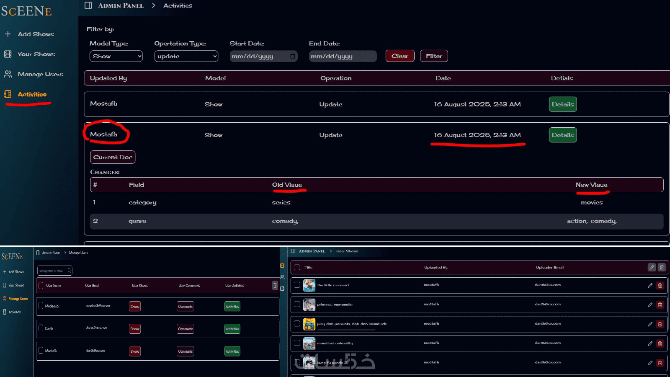This screenshot has height=377, width=670.
Task: Click the plus icon in the User Shows collapsed sidebar
Action: 282,254
